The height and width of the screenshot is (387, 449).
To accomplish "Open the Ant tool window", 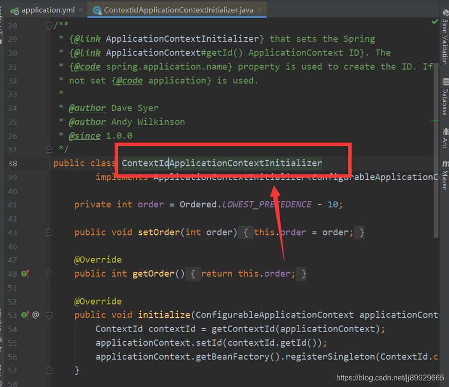I will click(445, 138).
